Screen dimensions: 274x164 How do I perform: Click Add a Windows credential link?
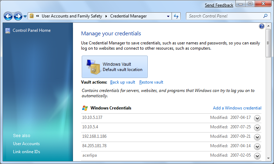237,108
